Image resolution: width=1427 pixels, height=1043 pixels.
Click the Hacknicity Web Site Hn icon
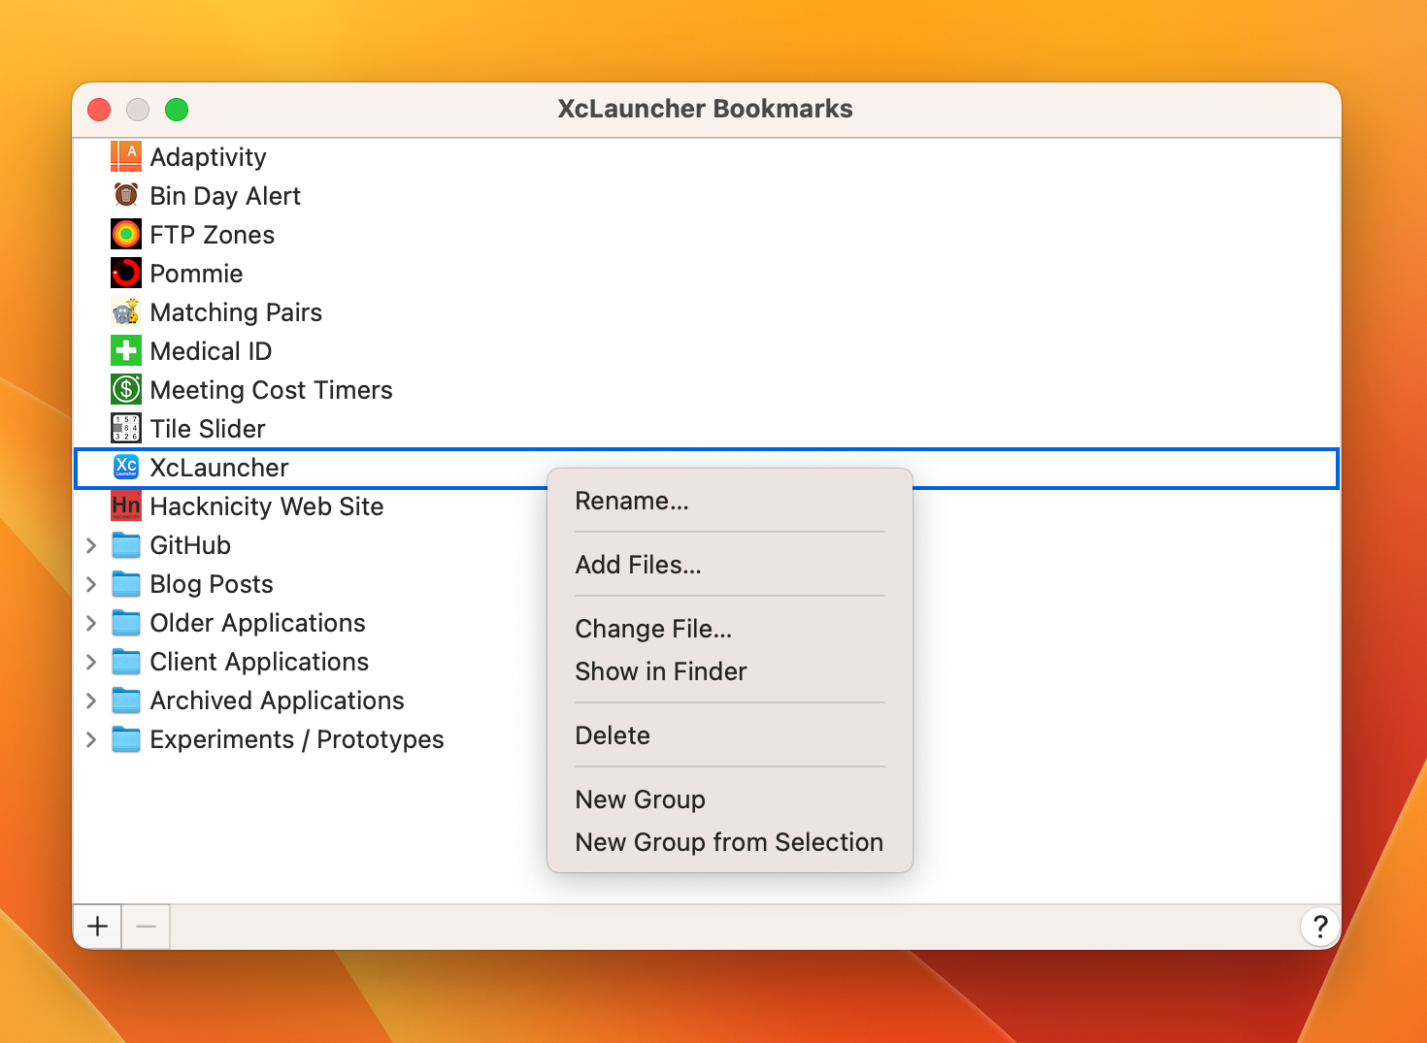coord(126,505)
